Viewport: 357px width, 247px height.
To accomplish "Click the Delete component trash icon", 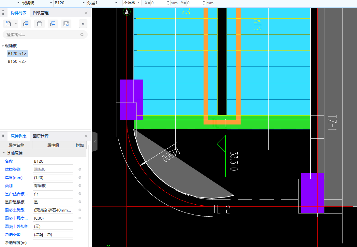I will tap(39, 24).
